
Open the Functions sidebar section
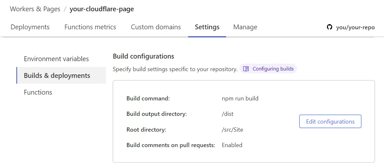(38, 92)
